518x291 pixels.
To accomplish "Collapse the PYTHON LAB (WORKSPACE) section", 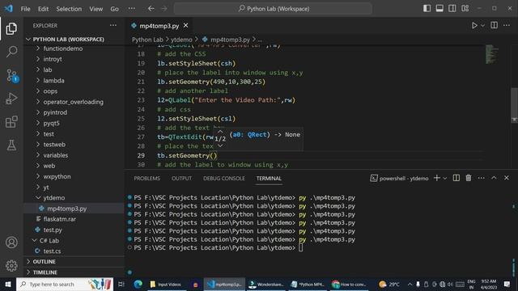I will pos(74,40).
